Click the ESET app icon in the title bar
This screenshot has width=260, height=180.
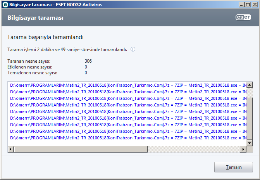click(5, 5)
